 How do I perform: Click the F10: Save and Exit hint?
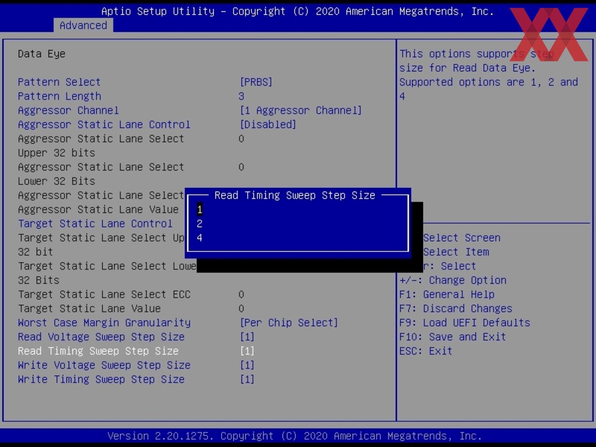(x=453, y=337)
